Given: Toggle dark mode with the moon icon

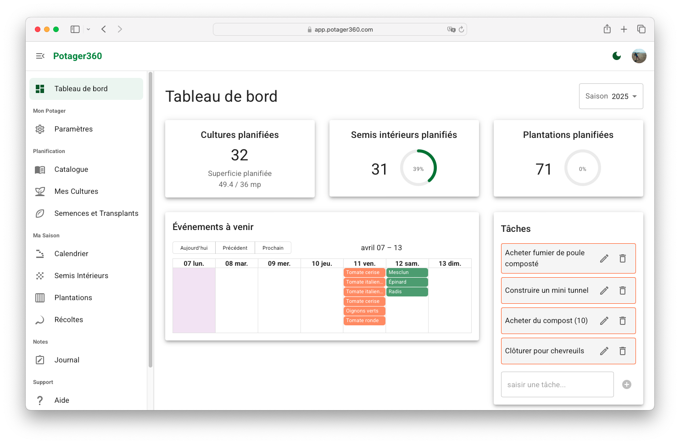Looking at the screenshot, I should 617,56.
